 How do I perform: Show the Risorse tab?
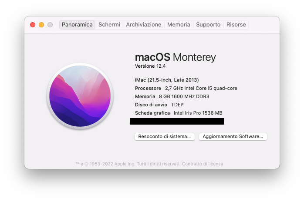click(x=236, y=25)
